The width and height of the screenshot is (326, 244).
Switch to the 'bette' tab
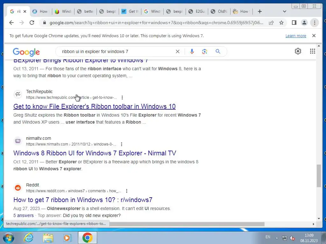[85, 11]
